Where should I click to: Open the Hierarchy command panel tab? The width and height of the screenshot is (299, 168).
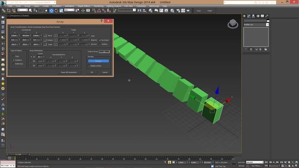253,16
